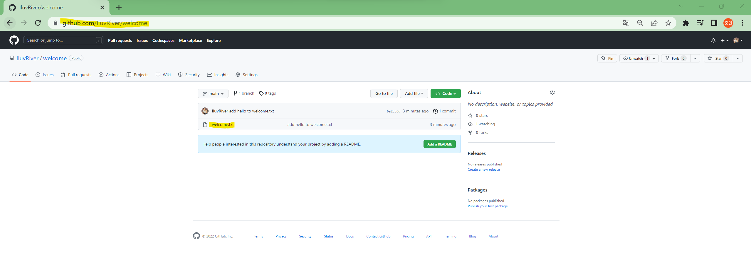751x253 pixels.
Task: Switch to the Code tab
Action: [x=20, y=75]
